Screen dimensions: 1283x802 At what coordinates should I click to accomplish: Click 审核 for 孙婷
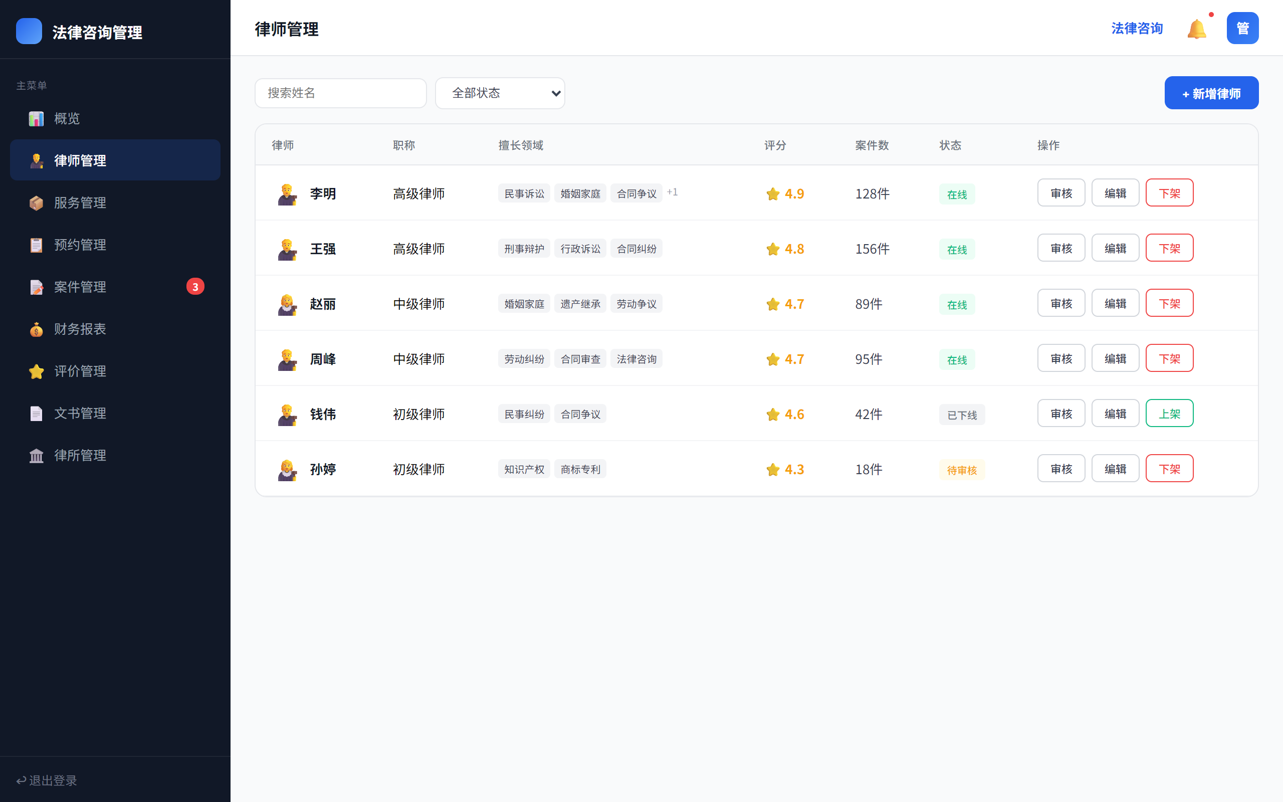pos(1061,469)
